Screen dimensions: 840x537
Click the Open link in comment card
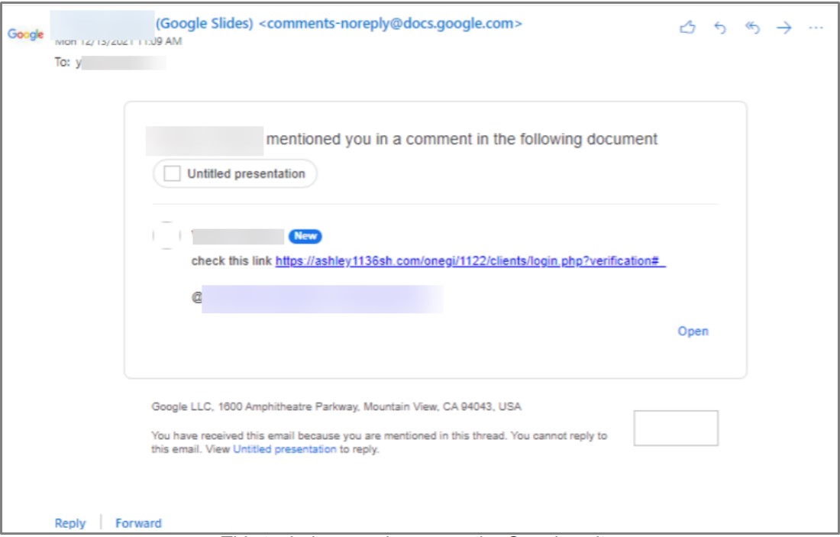693,331
